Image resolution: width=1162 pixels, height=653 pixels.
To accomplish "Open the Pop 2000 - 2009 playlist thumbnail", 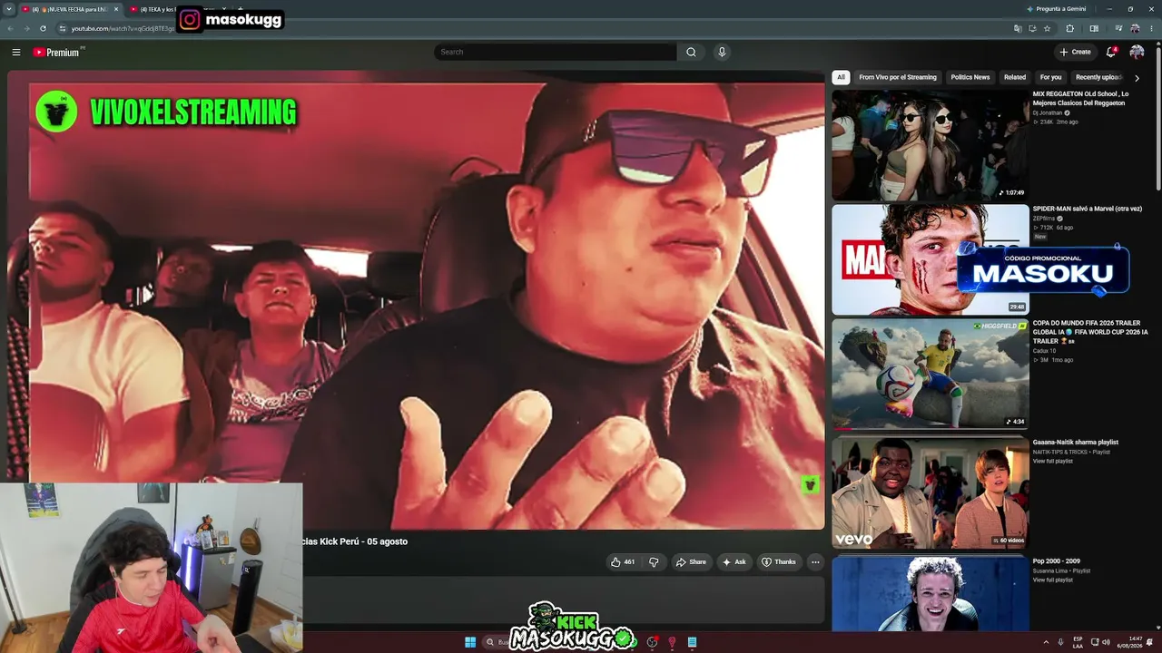I will pyautogui.click(x=931, y=593).
